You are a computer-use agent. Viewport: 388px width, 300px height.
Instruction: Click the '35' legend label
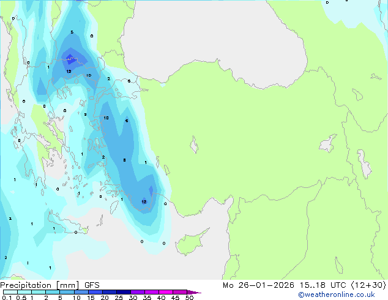click(147, 298)
